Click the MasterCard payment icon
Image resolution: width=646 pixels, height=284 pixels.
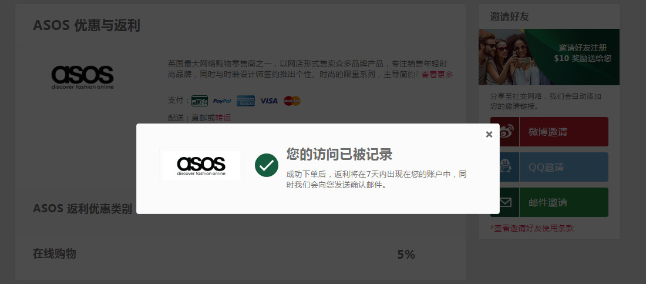point(292,101)
